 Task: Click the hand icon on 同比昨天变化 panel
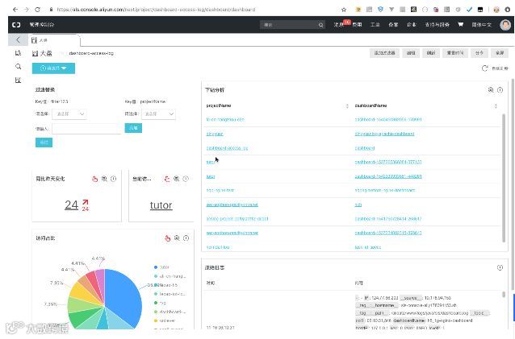point(95,179)
